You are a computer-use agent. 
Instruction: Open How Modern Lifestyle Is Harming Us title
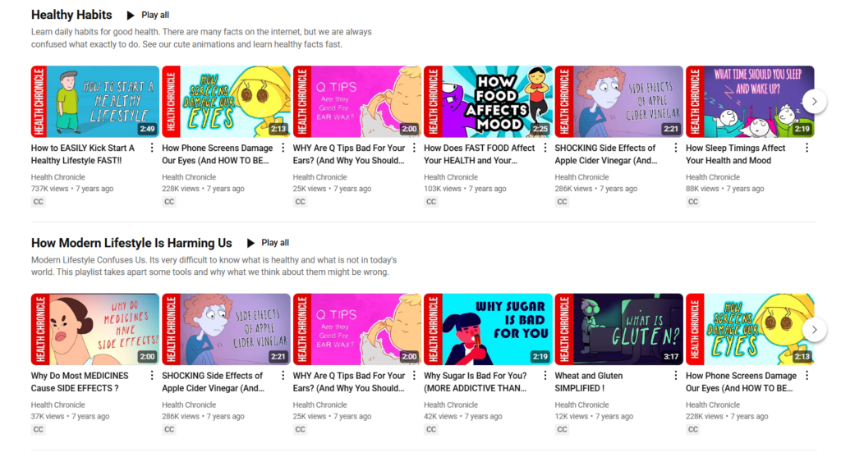click(131, 243)
